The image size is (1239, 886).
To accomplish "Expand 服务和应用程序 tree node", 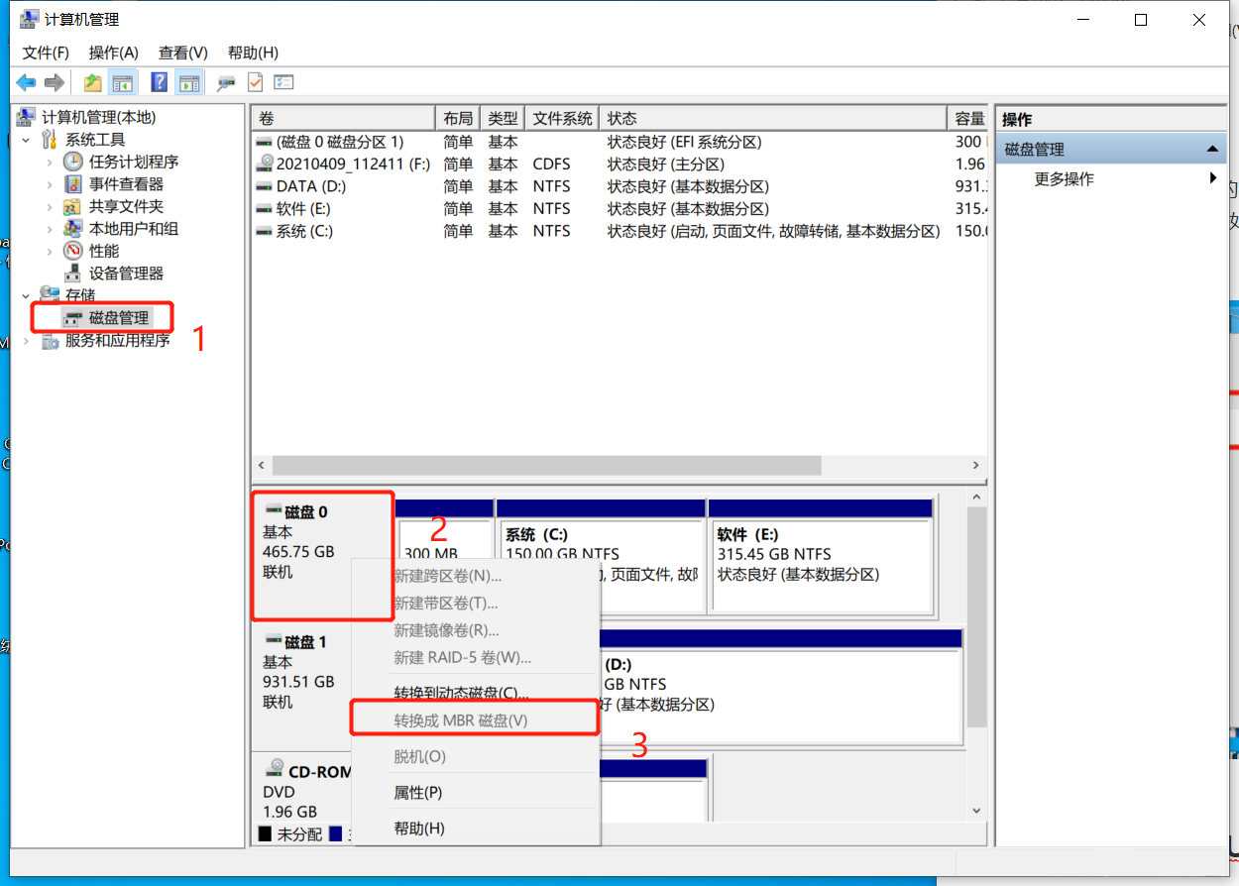I will point(27,341).
